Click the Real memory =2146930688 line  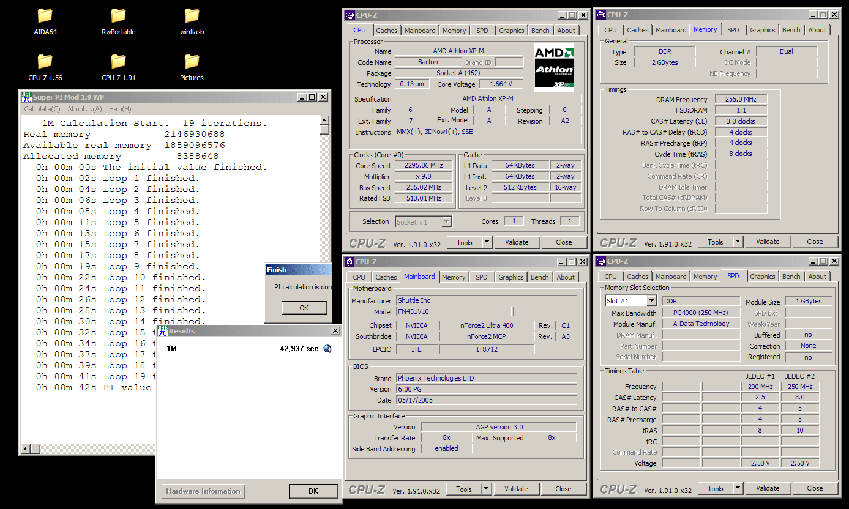[124, 134]
